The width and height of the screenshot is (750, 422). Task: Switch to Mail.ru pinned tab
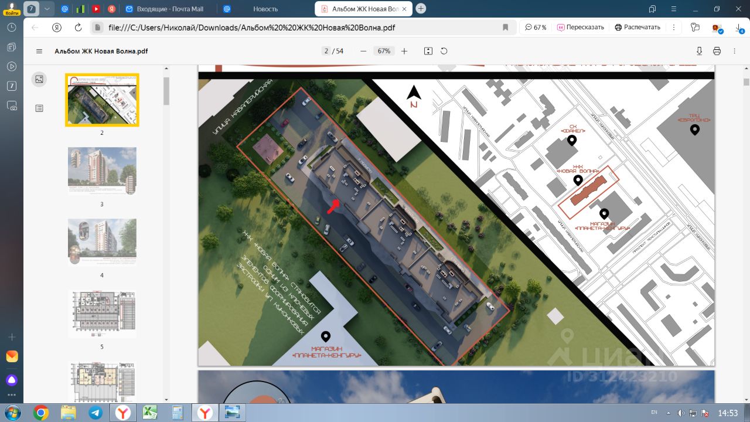tap(64, 9)
